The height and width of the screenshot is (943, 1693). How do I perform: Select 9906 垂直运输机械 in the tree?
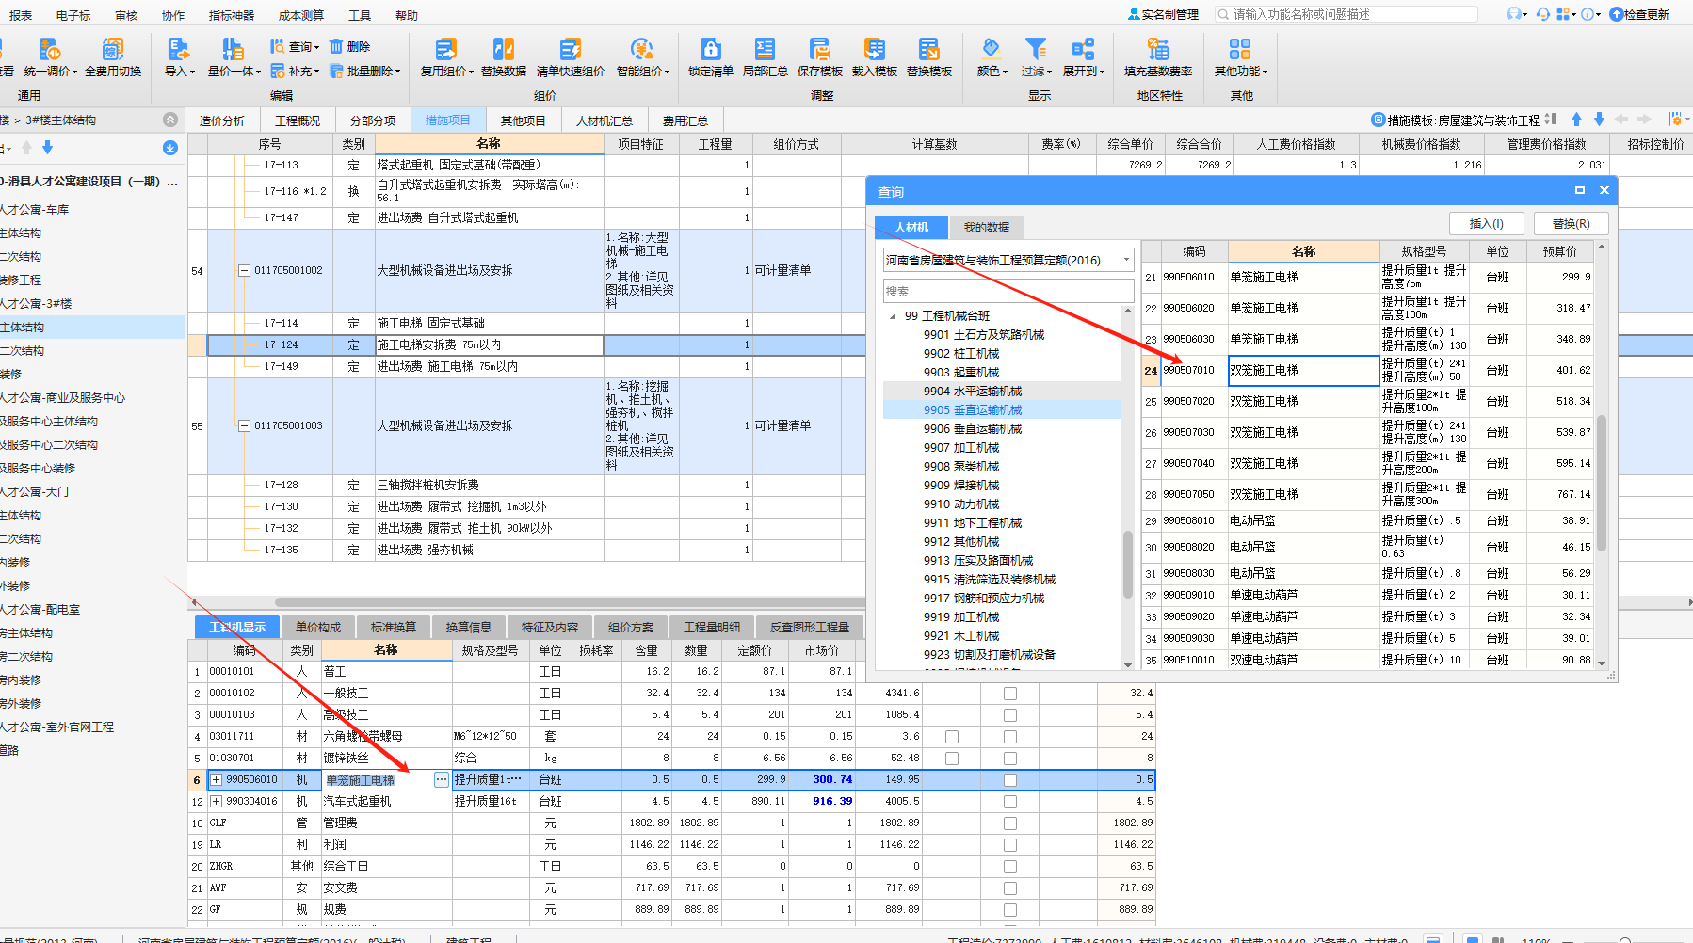(973, 429)
